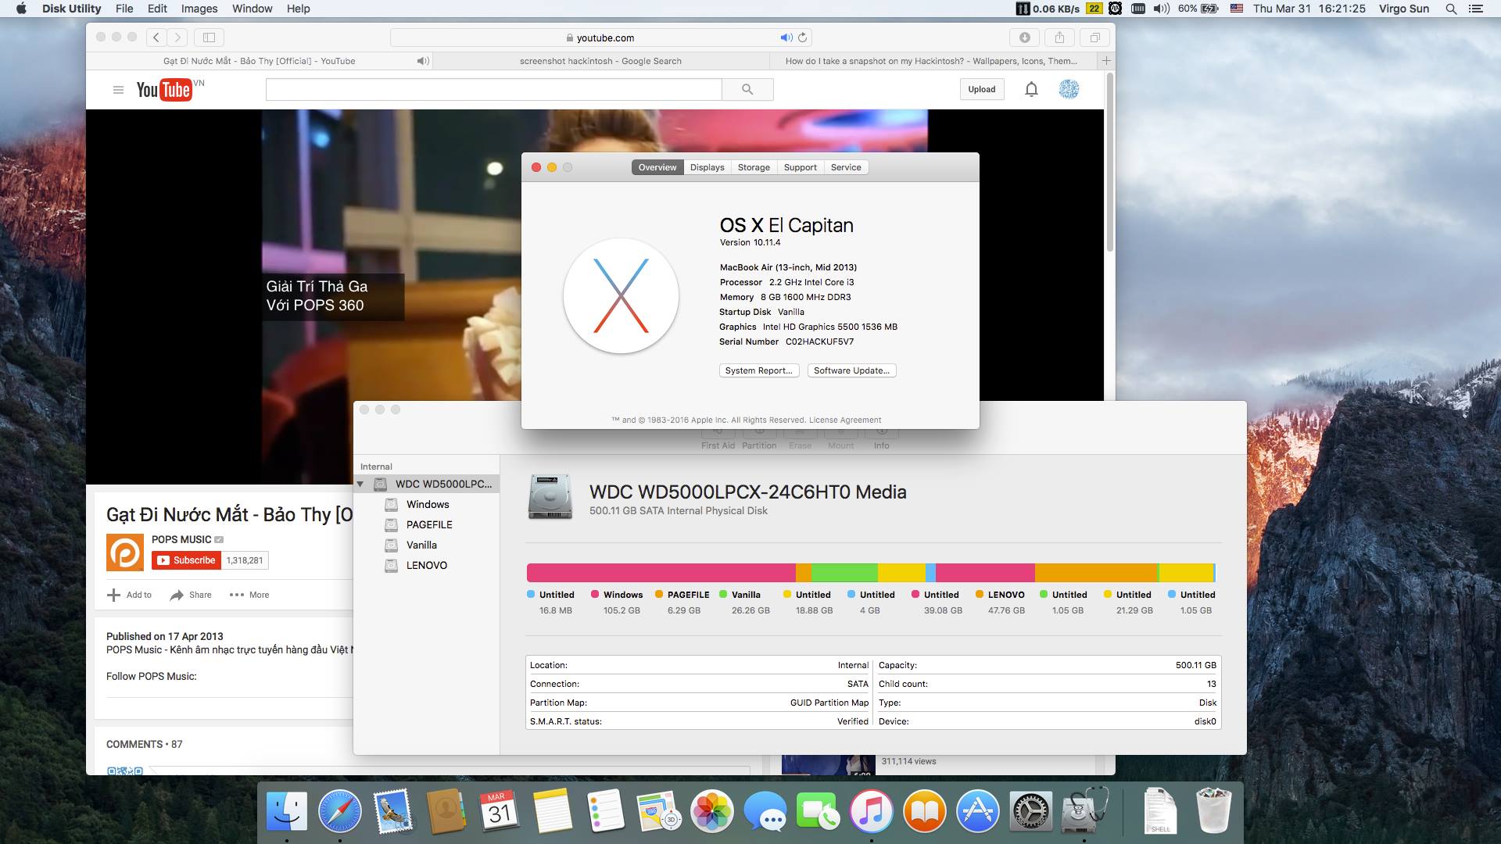Click the System Report button

tap(759, 370)
